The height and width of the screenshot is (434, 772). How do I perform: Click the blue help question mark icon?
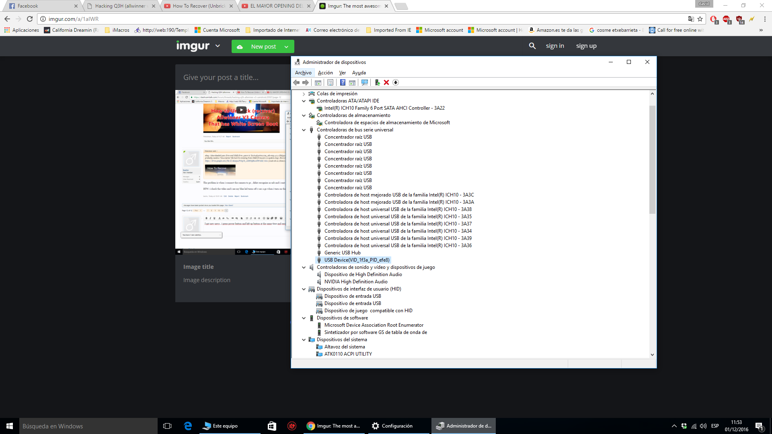(x=343, y=82)
